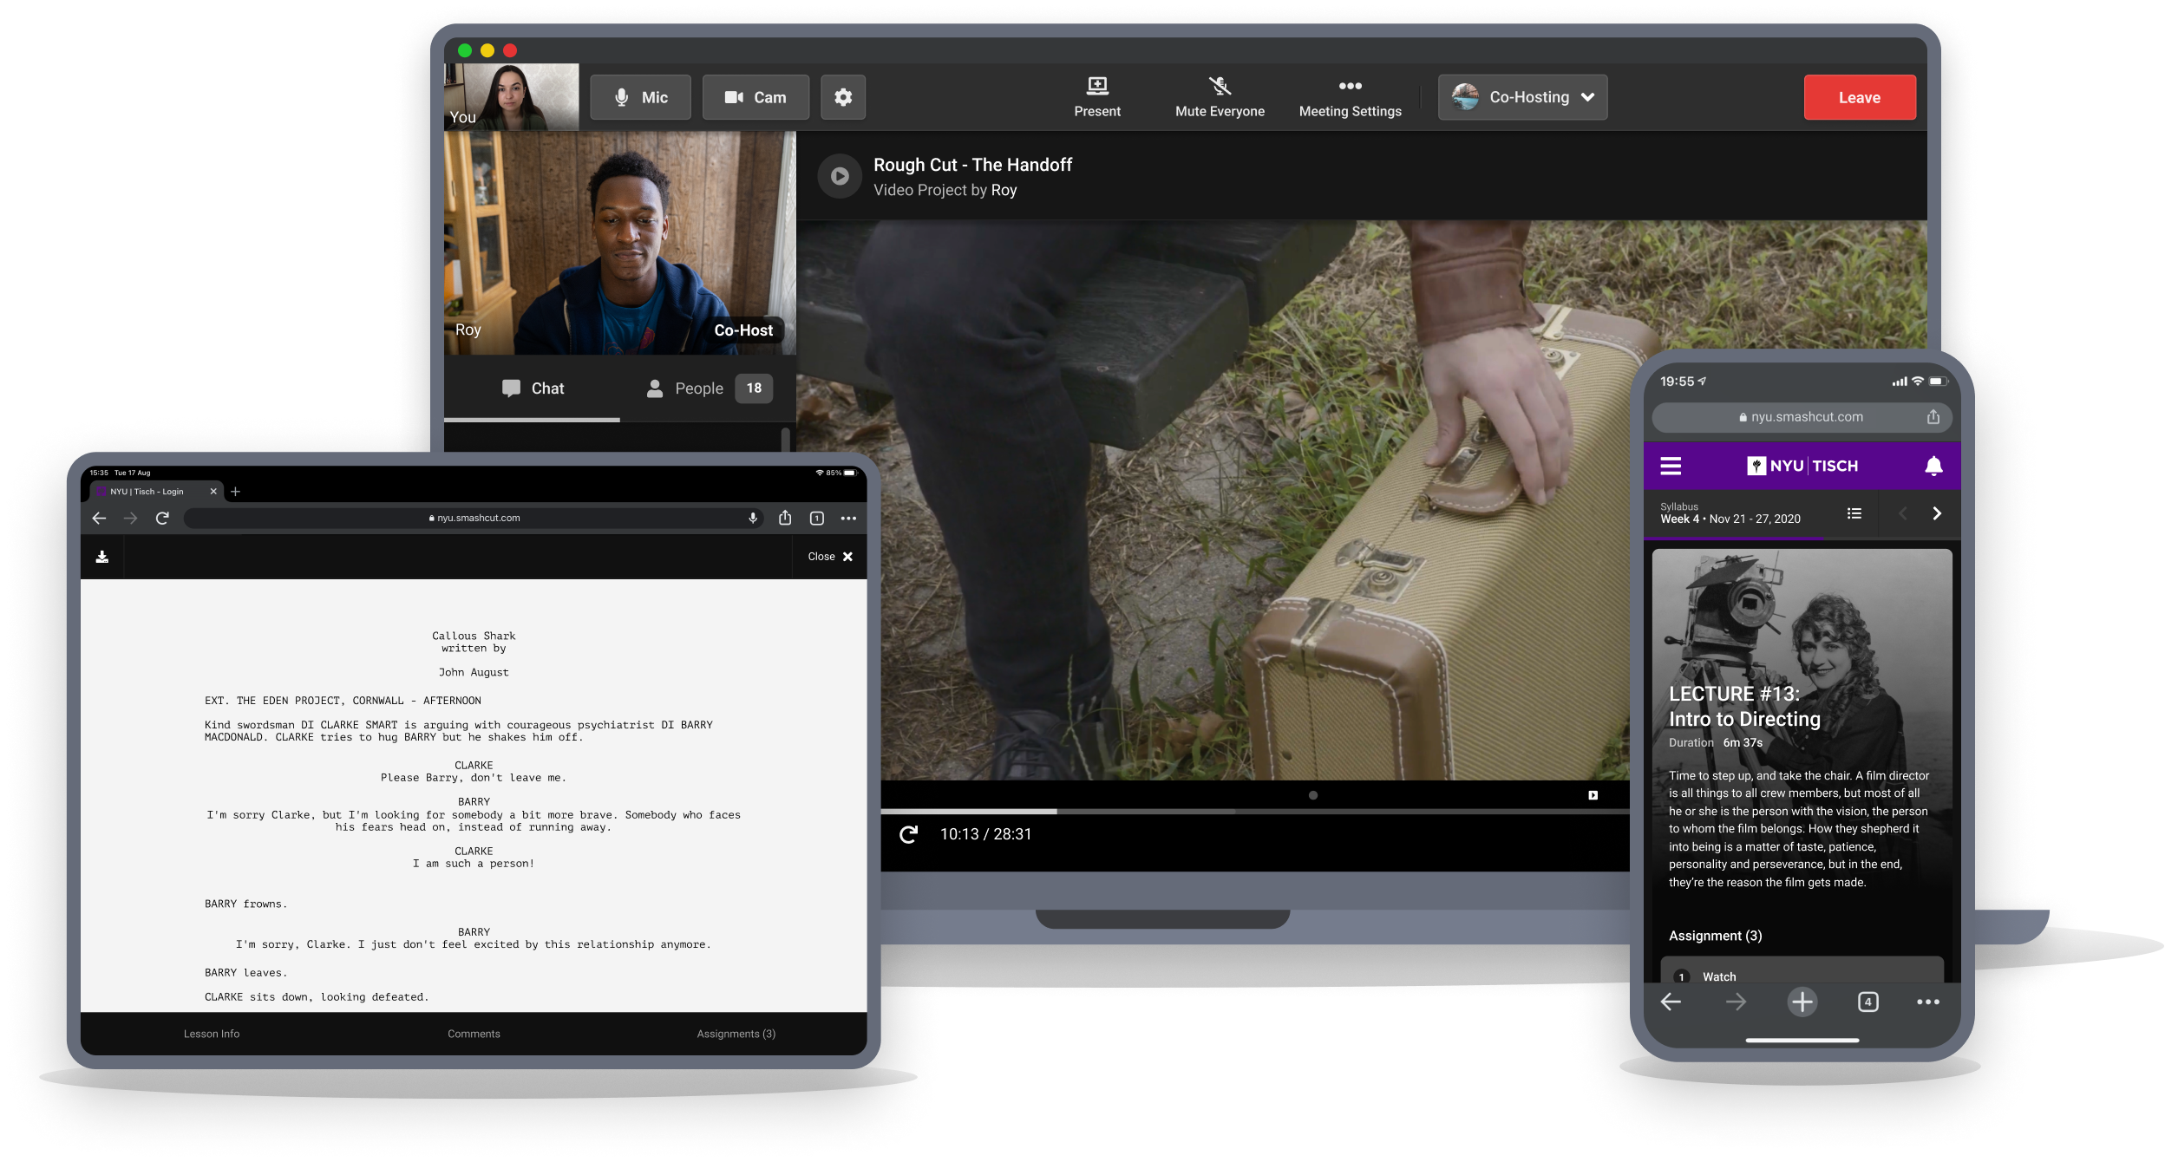
Task: Toggle the Mic on or off
Action: [x=640, y=97]
